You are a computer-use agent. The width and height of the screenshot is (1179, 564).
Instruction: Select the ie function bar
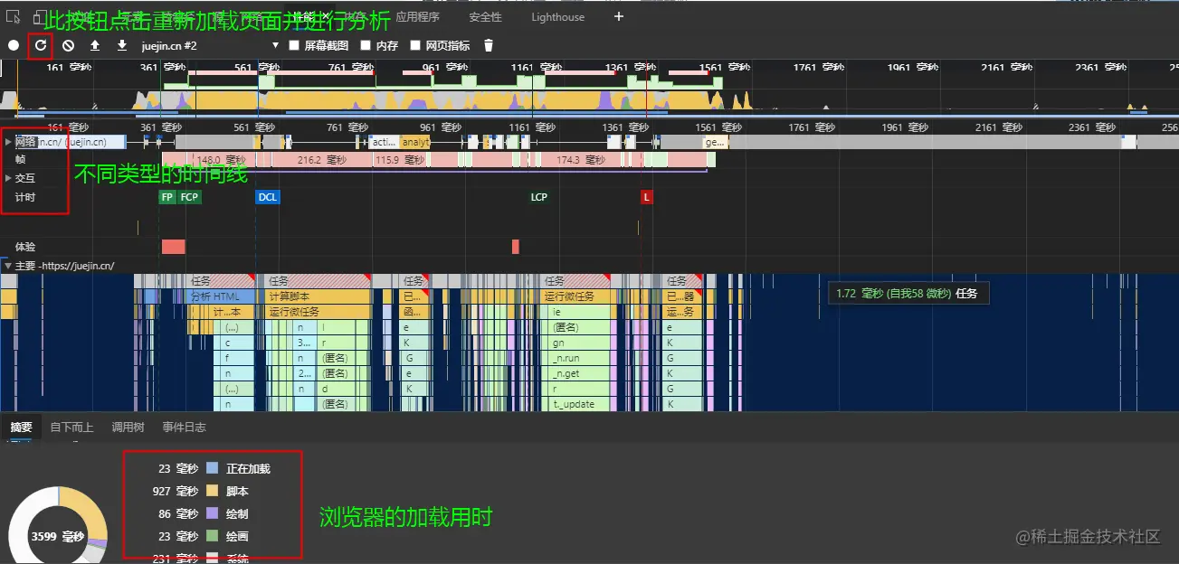(x=578, y=312)
